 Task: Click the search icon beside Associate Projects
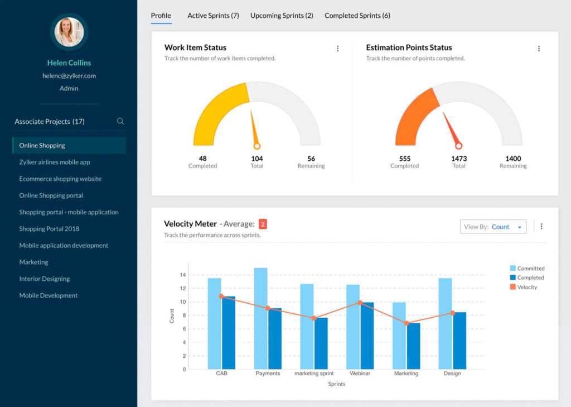click(120, 121)
